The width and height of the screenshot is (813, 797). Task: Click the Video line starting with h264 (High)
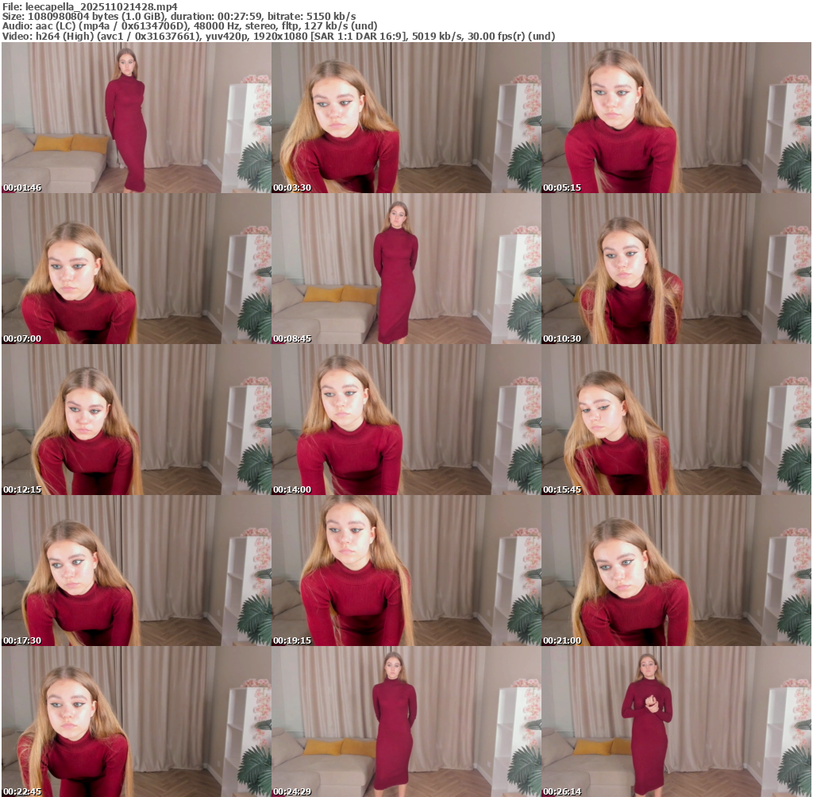279,36
